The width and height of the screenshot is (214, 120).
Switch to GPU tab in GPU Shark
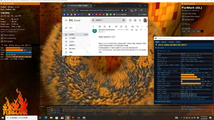click(157, 42)
